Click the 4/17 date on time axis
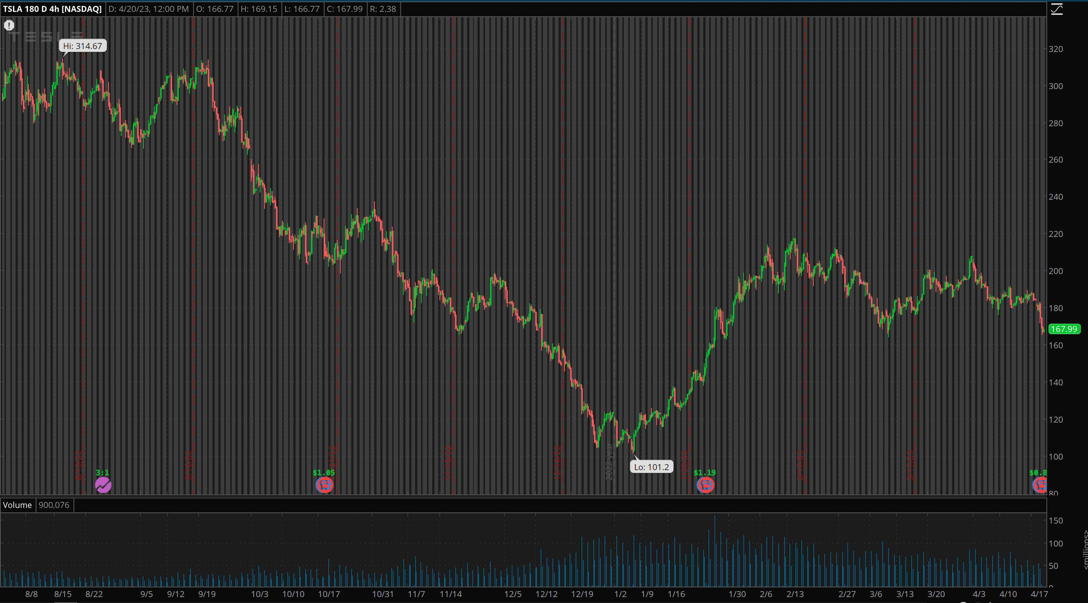 (1039, 594)
